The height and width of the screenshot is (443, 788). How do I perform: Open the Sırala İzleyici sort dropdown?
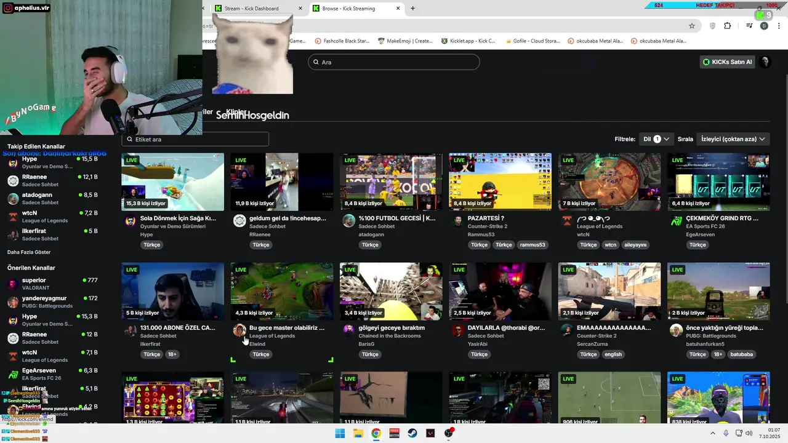click(733, 139)
